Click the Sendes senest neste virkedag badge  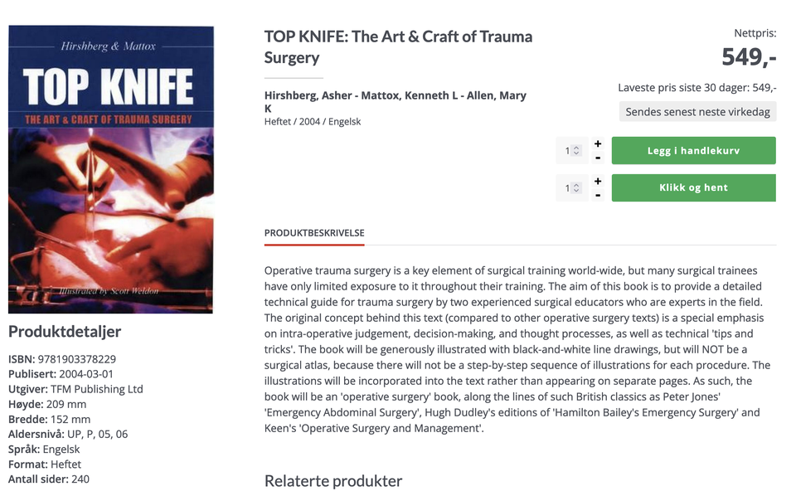pos(697,112)
